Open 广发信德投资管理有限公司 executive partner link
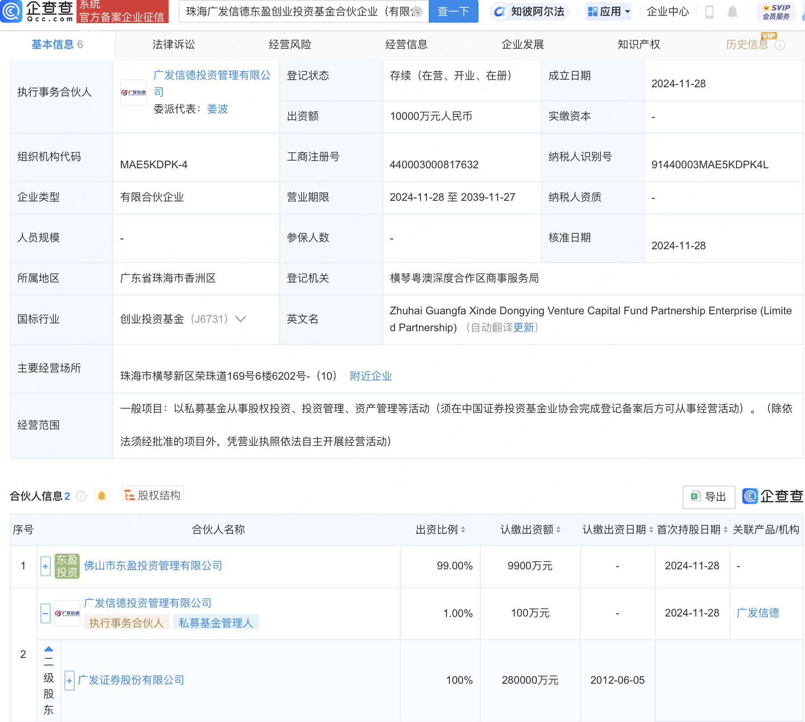 212,84
